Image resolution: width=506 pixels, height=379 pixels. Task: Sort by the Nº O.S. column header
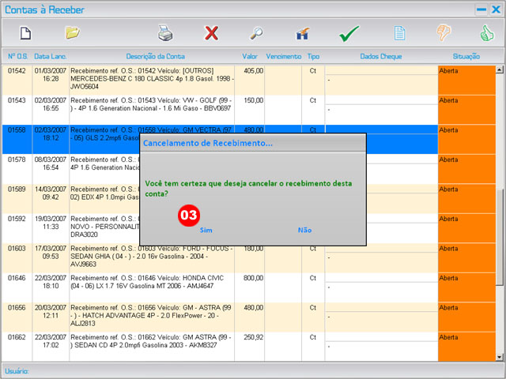pyautogui.click(x=17, y=57)
